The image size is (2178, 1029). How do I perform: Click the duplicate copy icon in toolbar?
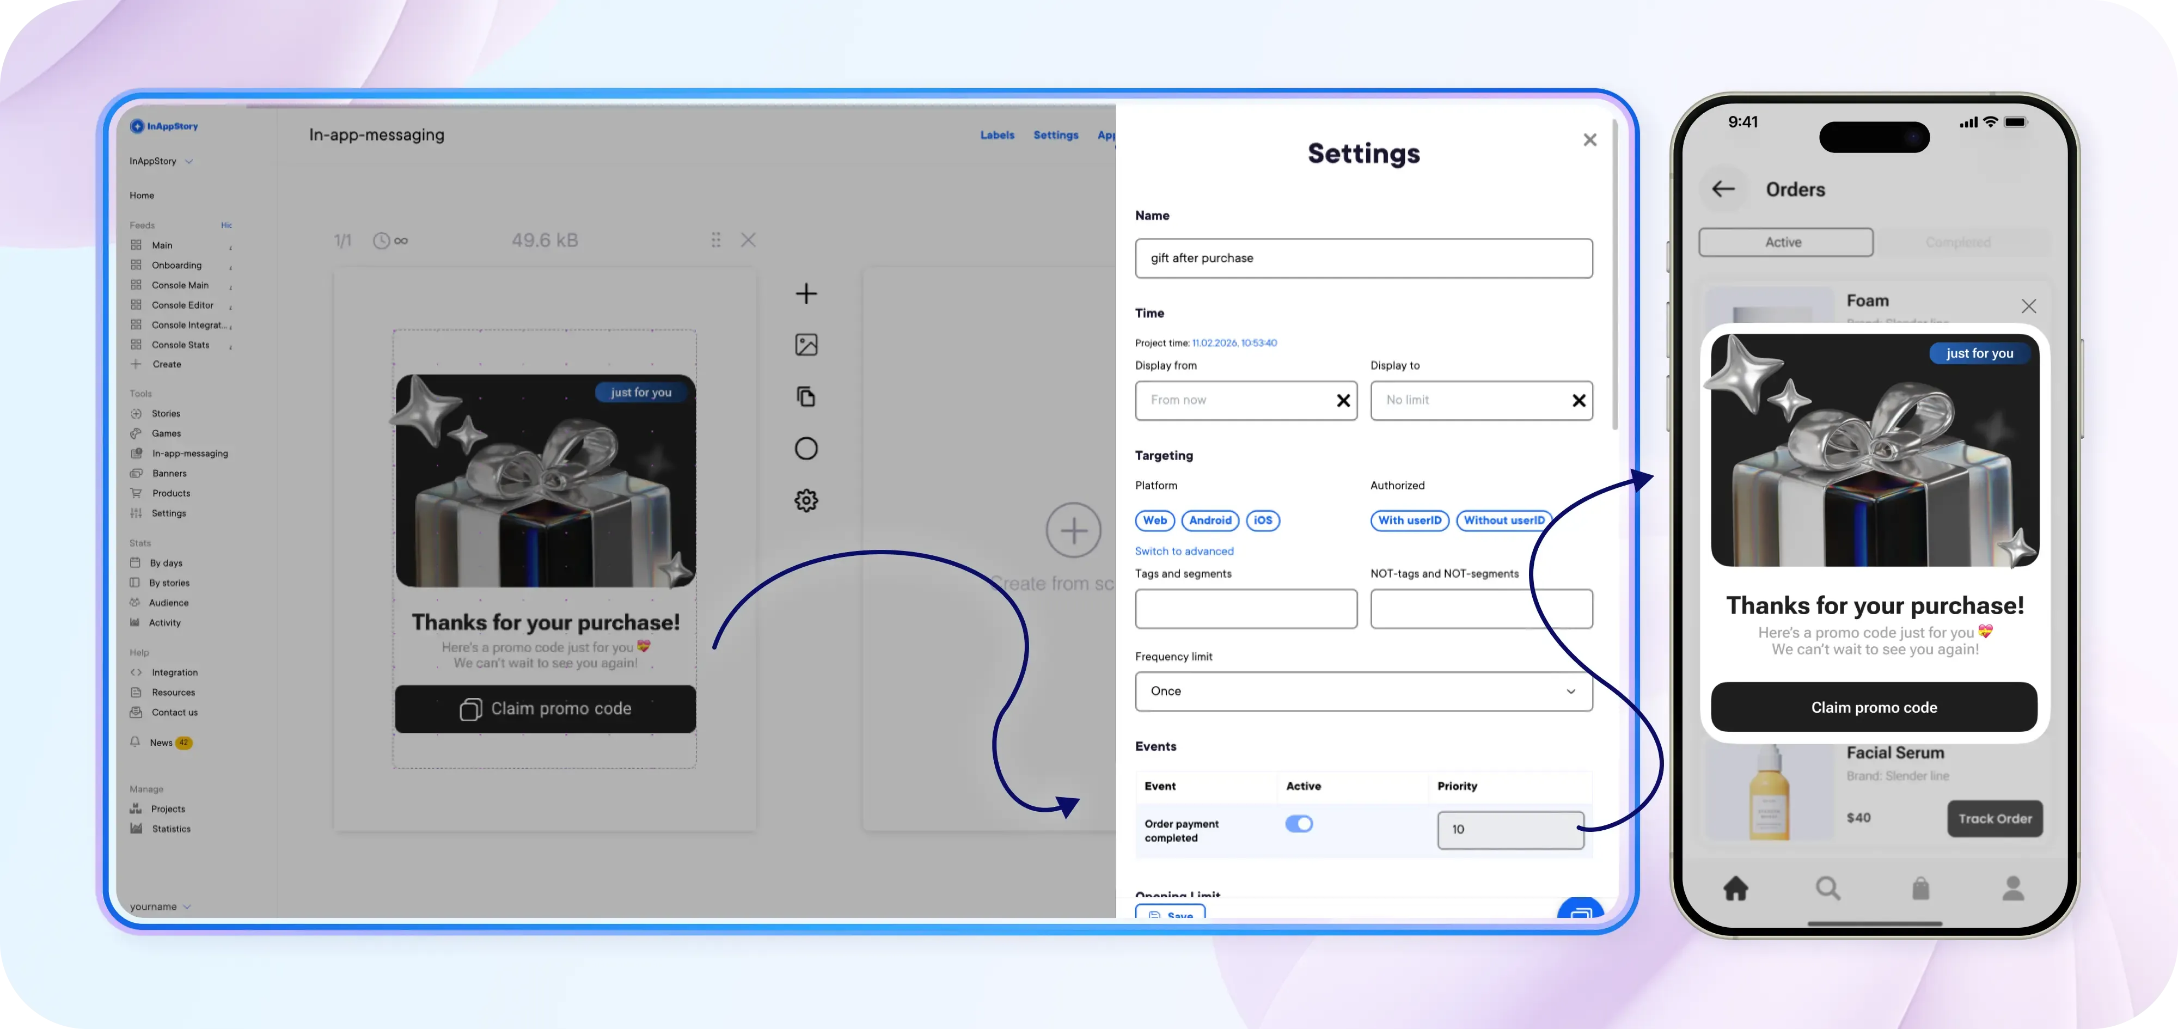click(x=806, y=396)
